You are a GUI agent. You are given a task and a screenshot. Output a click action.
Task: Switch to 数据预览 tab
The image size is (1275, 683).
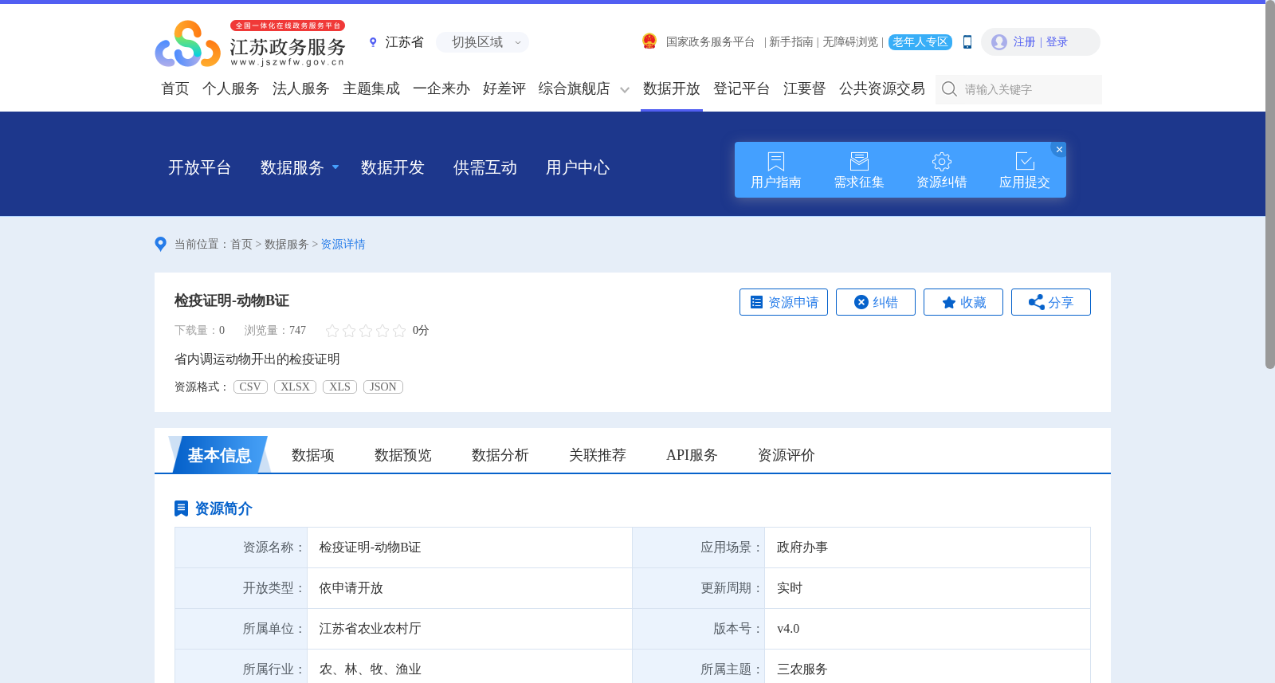(x=403, y=455)
